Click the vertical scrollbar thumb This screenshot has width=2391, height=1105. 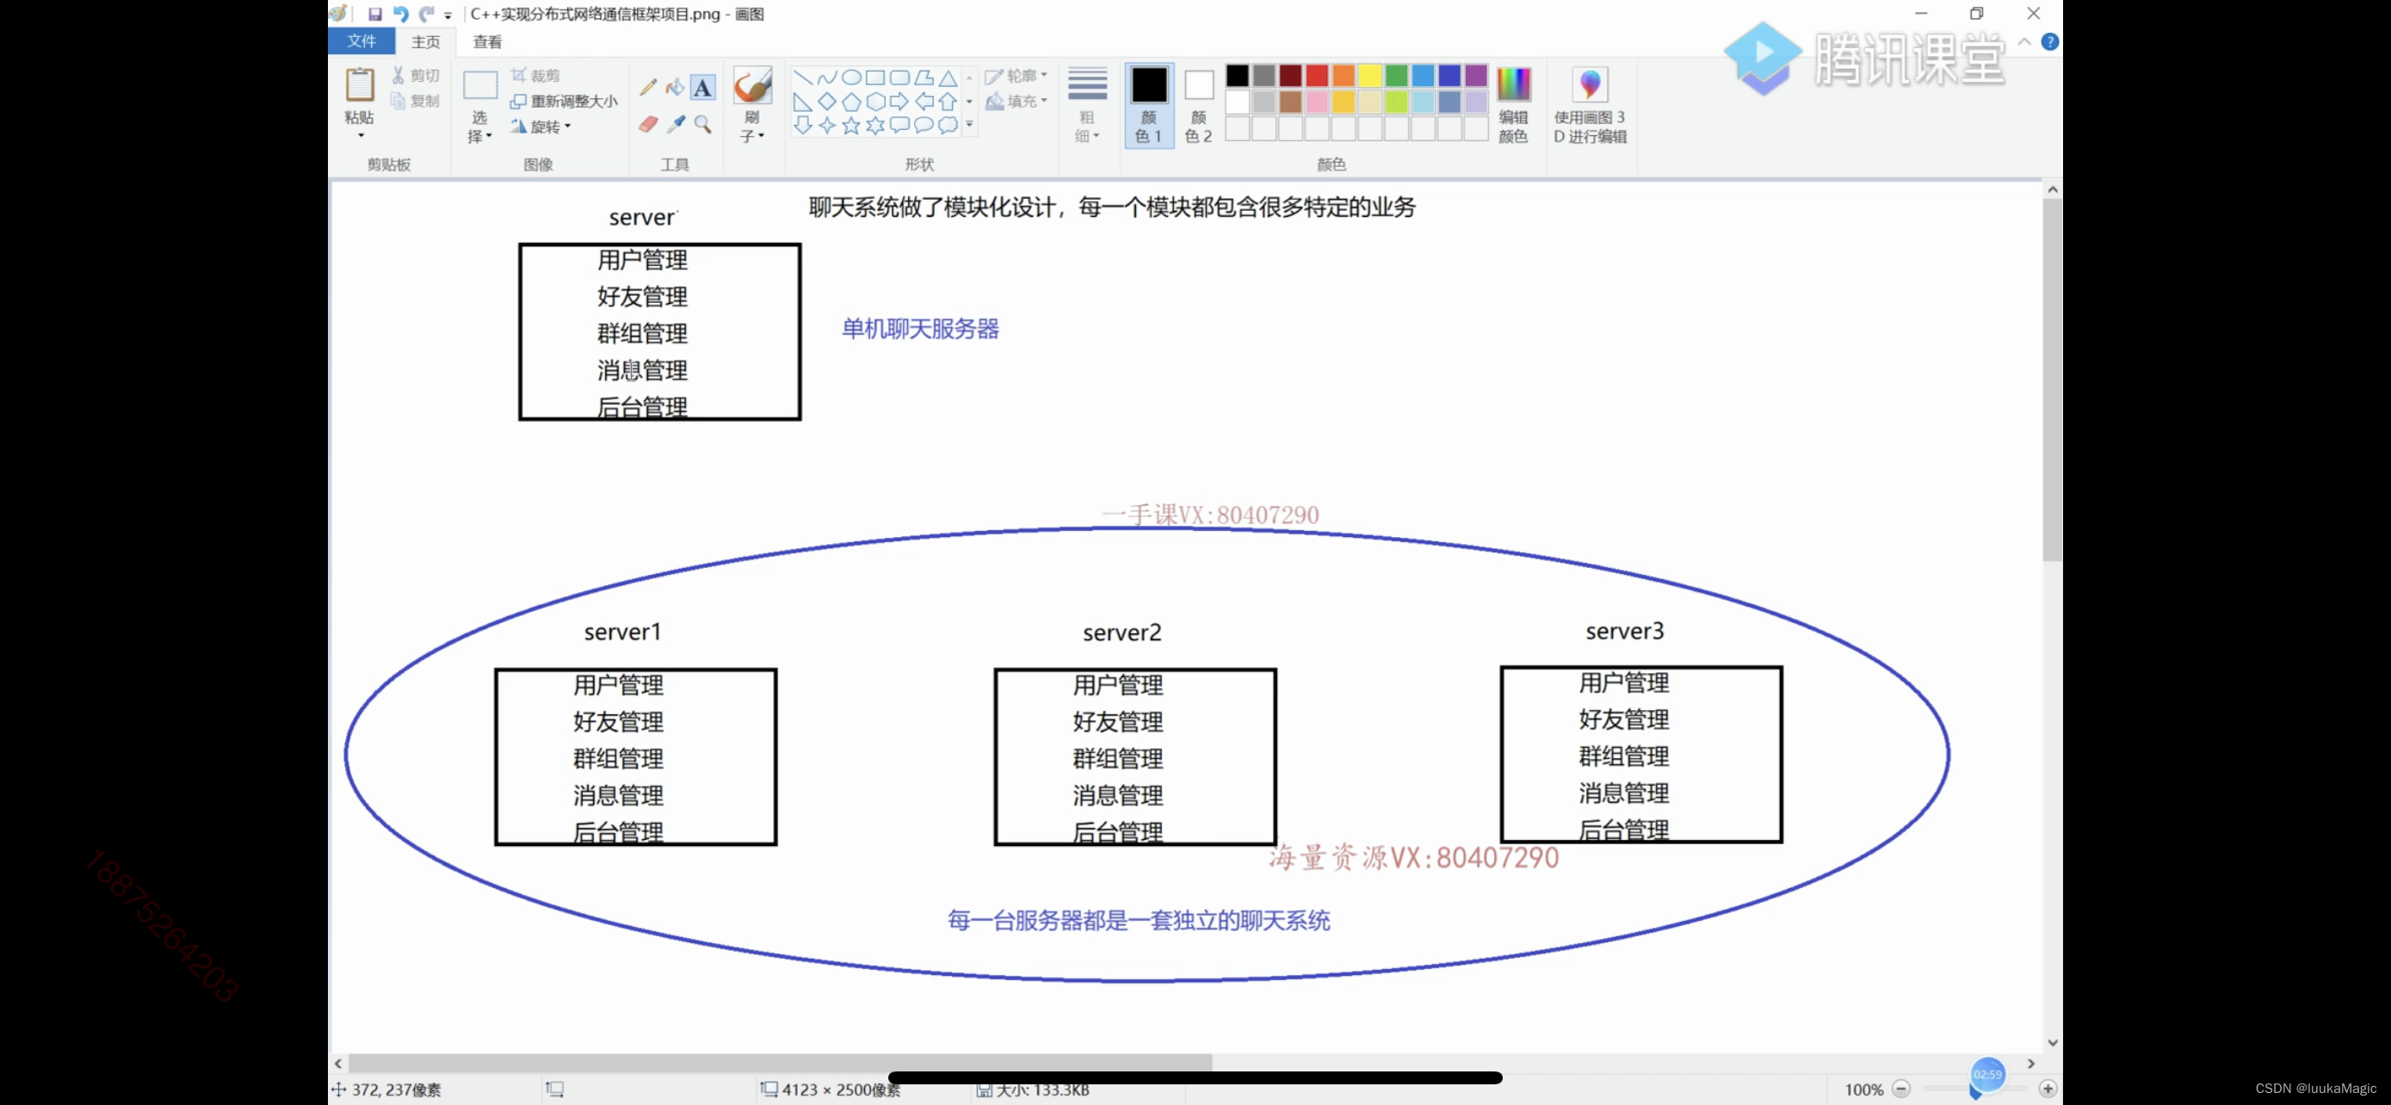(x=2051, y=379)
